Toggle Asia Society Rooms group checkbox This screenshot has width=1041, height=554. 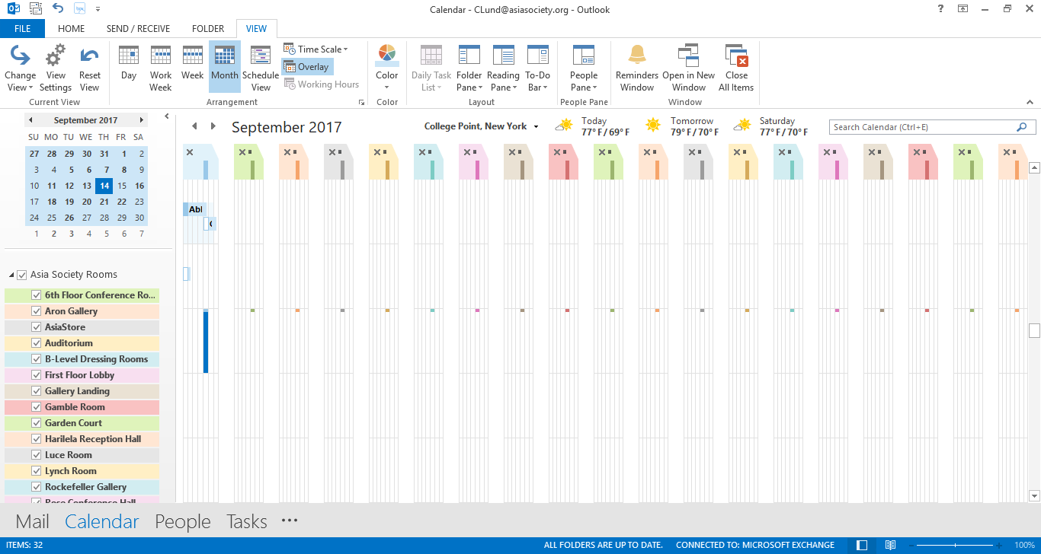[22, 275]
